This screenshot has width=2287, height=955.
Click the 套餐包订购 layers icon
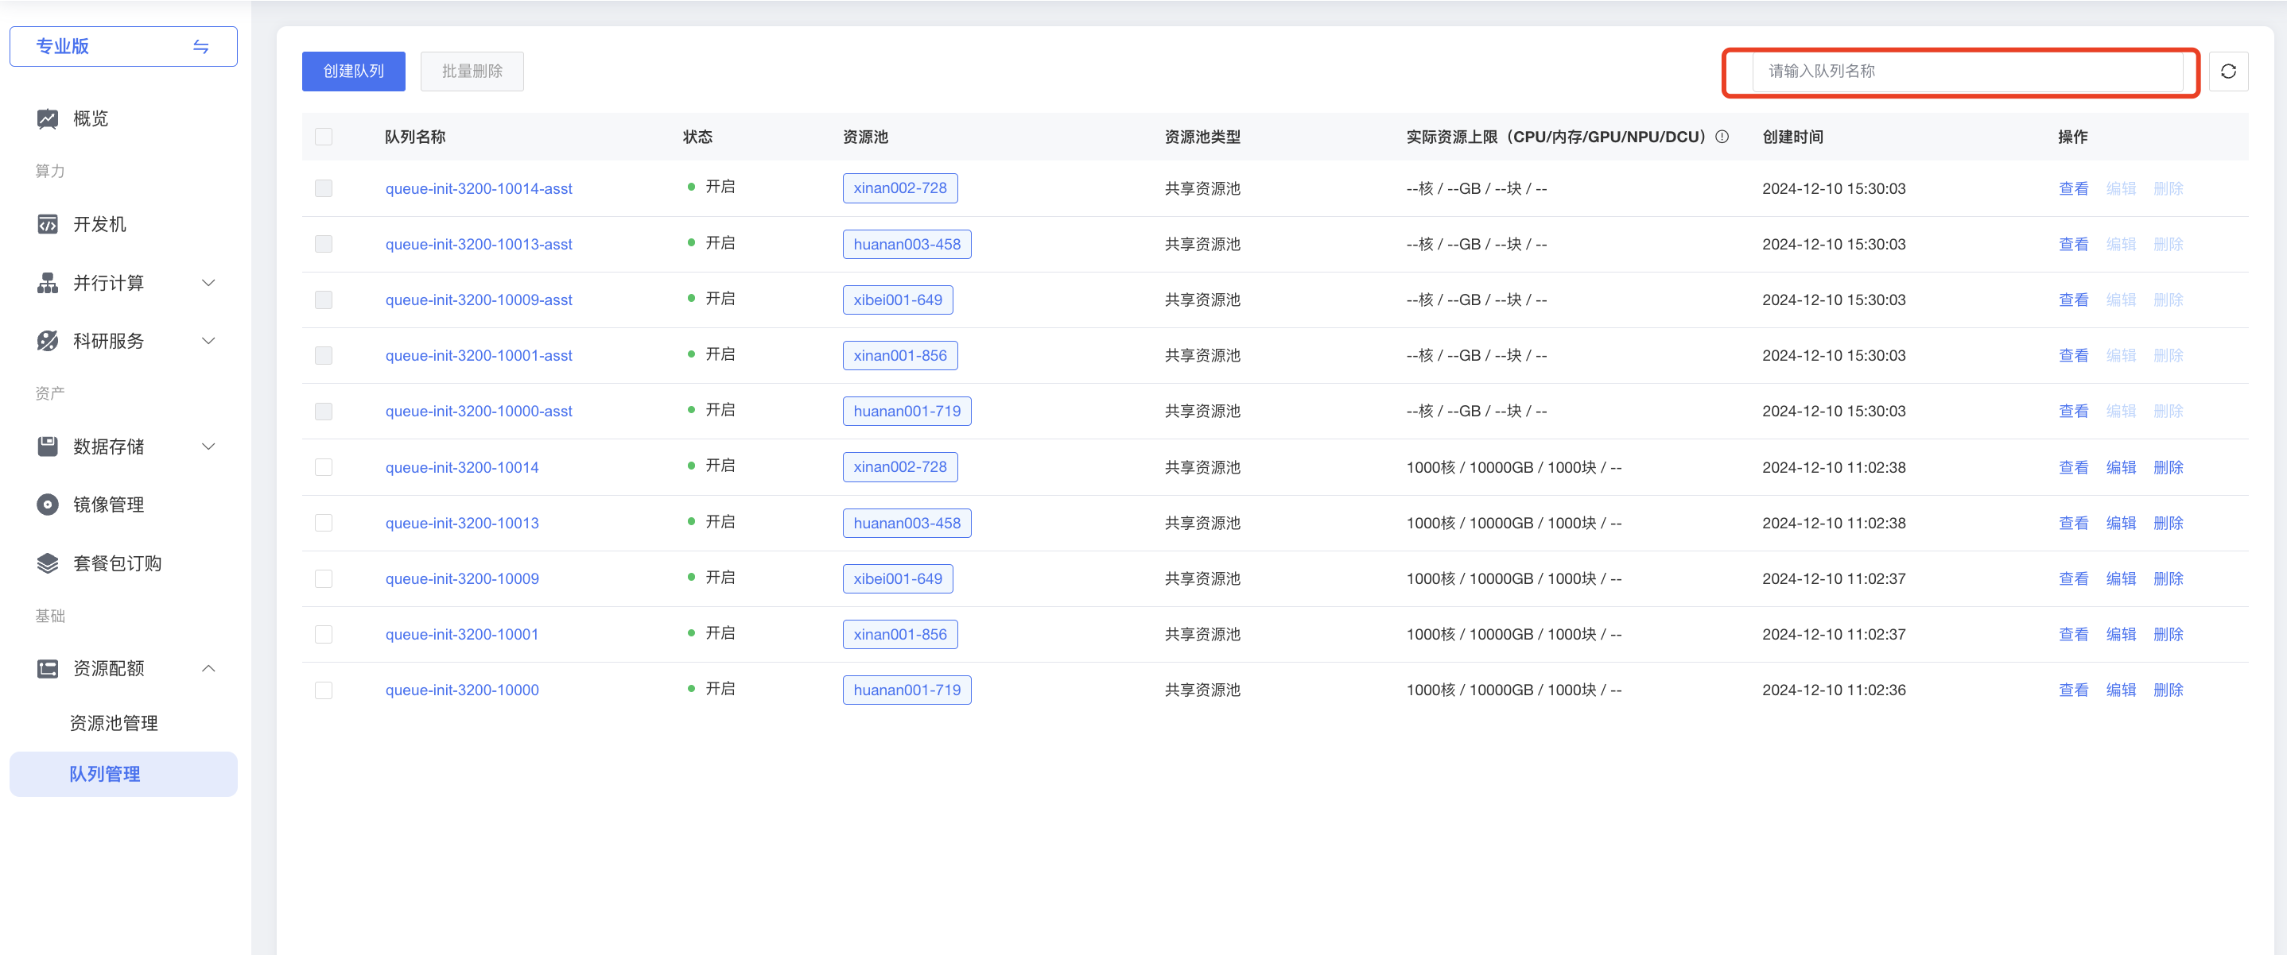click(x=47, y=563)
